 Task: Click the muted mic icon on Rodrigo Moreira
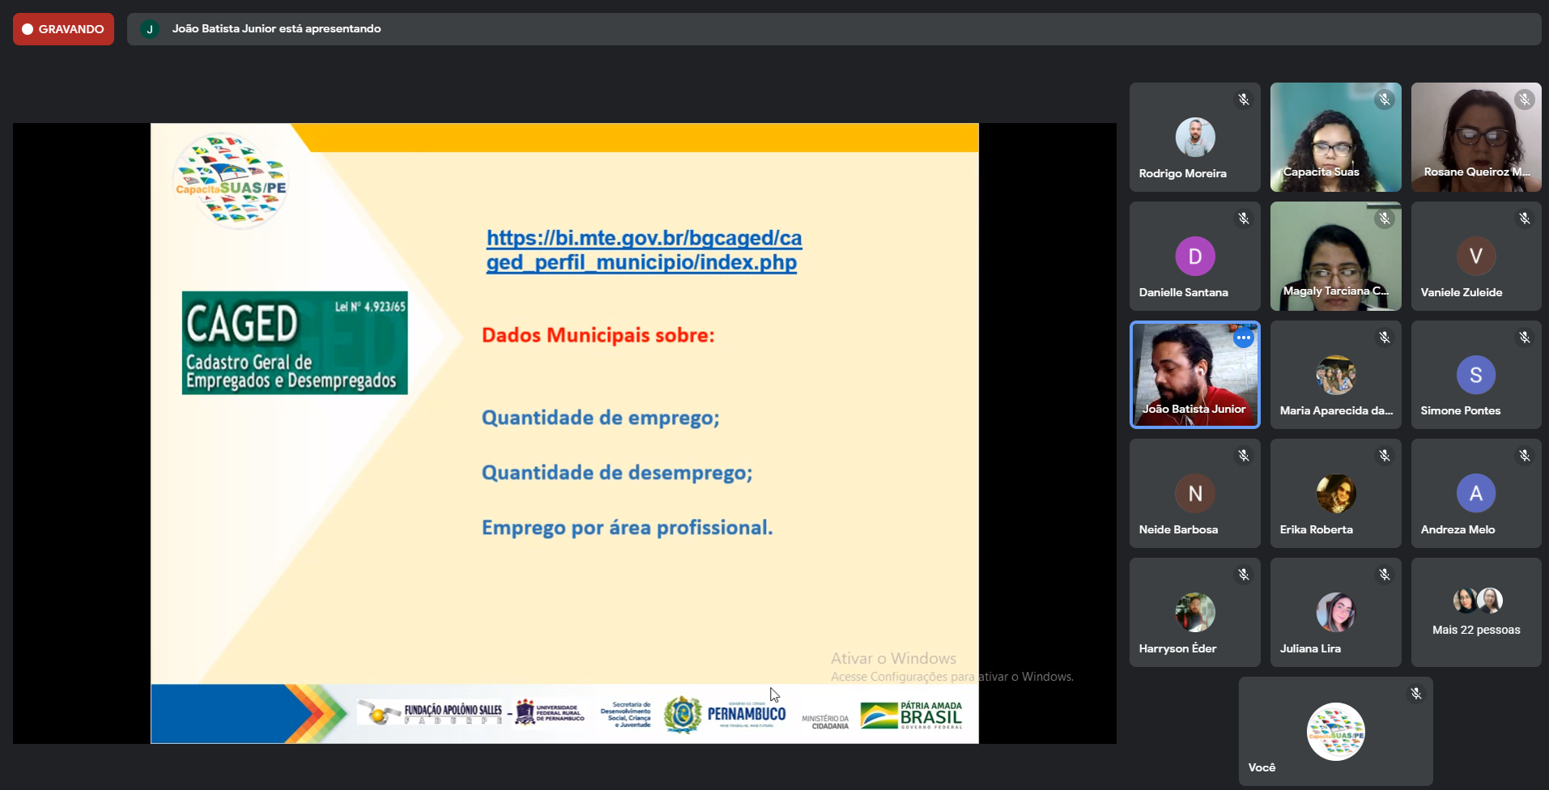[x=1243, y=100]
